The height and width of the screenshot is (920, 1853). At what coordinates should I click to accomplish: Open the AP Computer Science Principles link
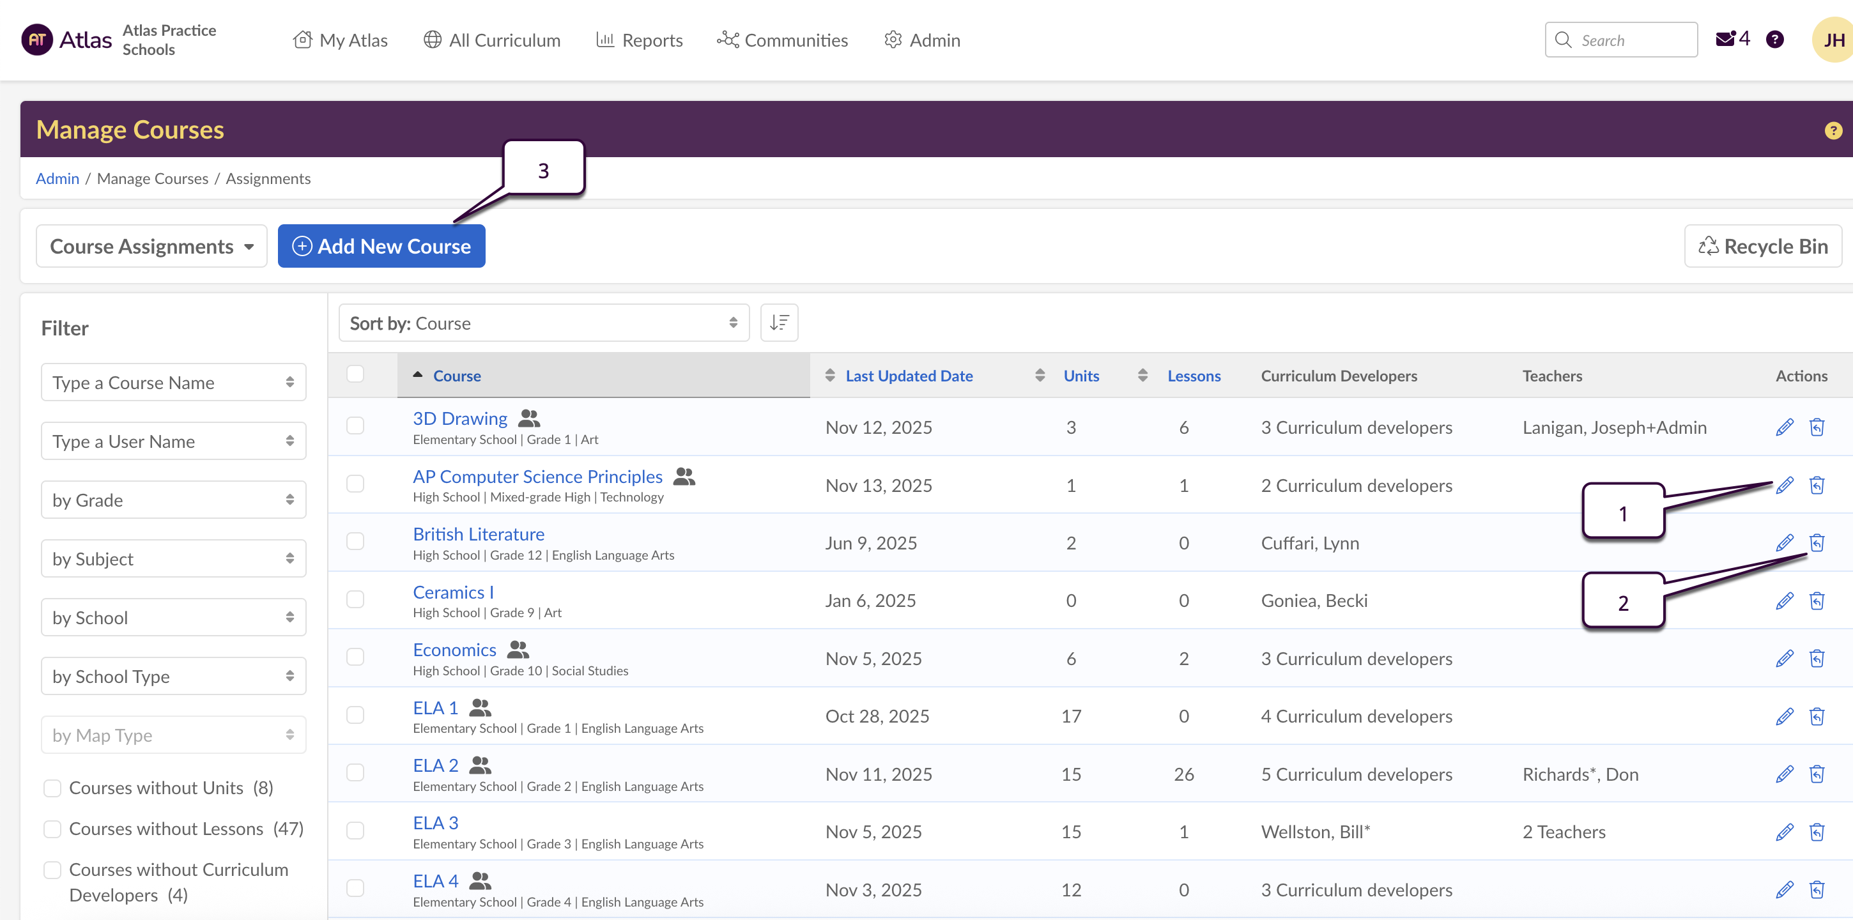[537, 476]
